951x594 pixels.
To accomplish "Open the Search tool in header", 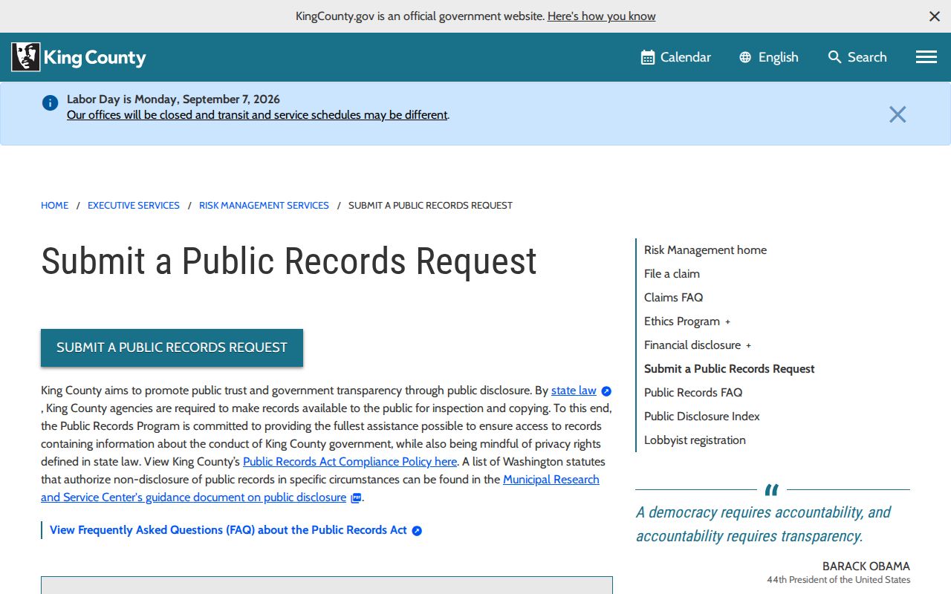I will pyautogui.click(x=857, y=57).
